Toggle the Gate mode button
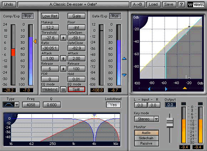This screenshot has width=207, height=151. [x=76, y=16]
